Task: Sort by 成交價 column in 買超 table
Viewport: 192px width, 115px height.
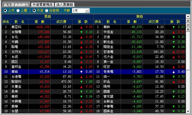Action: tap(61, 22)
